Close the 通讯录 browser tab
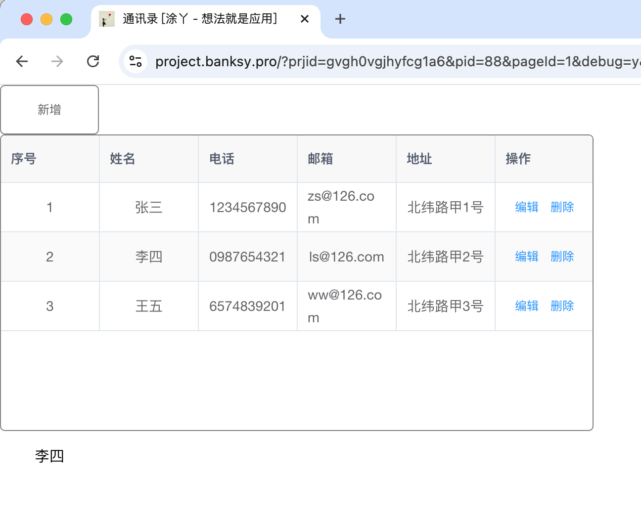The image size is (641, 518). pos(305,19)
